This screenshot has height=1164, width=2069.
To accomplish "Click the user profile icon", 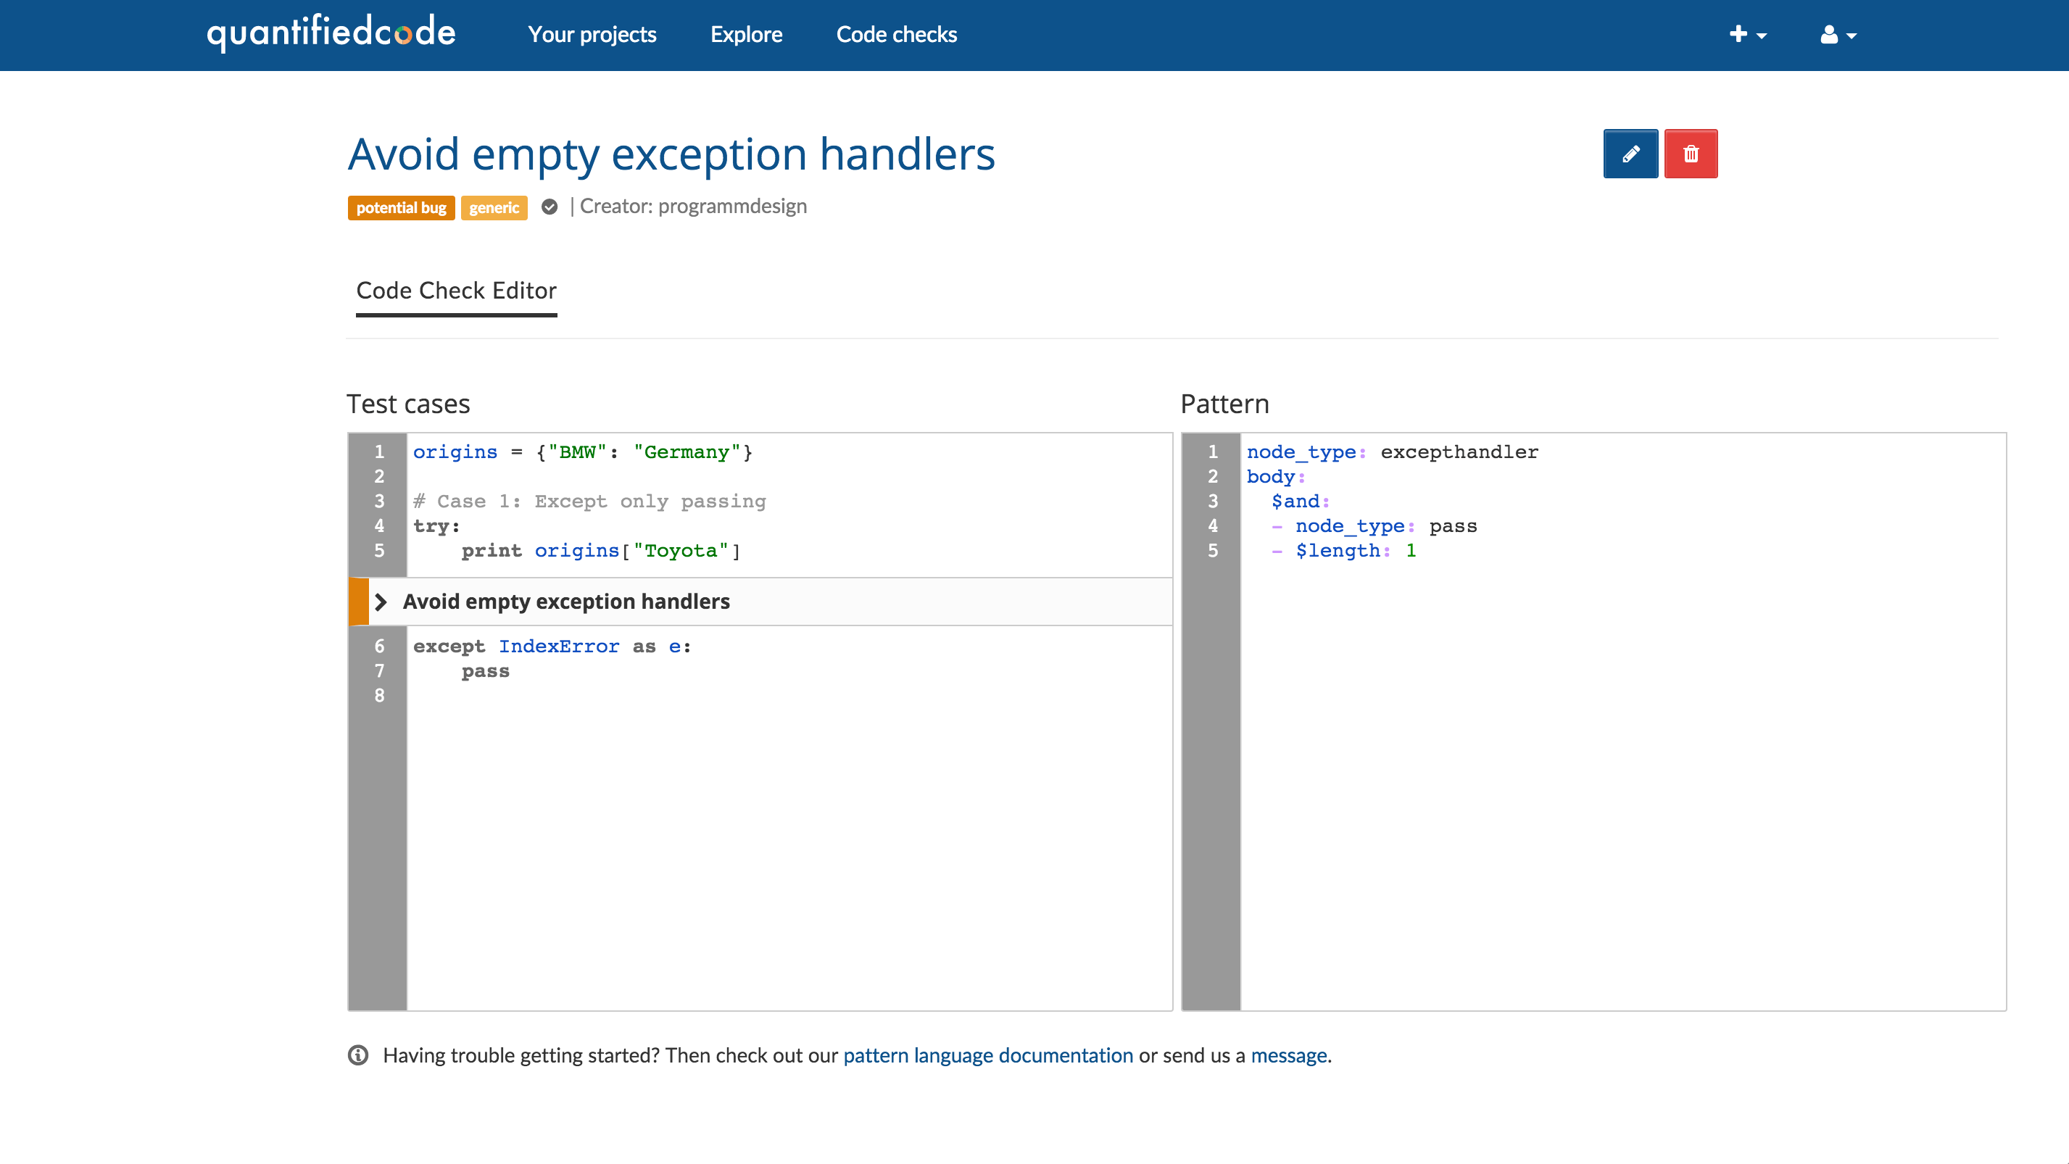I will (1829, 35).
